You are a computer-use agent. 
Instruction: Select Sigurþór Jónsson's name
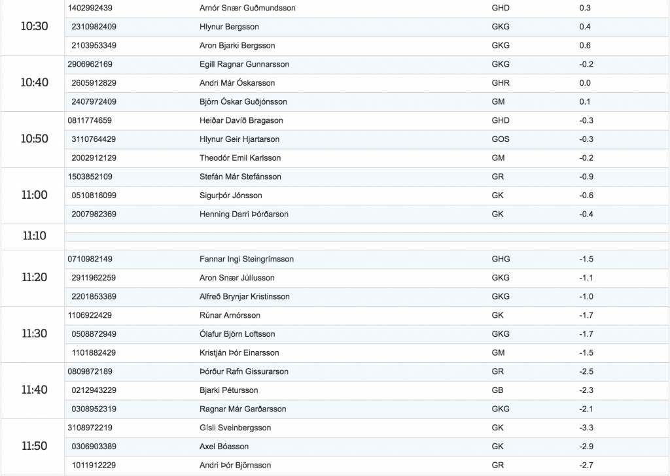(x=231, y=195)
